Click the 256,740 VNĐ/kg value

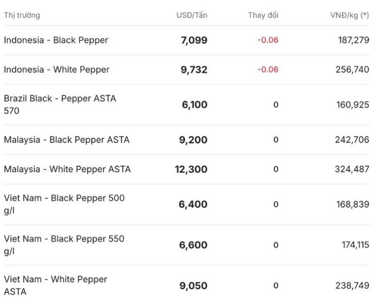point(352,69)
